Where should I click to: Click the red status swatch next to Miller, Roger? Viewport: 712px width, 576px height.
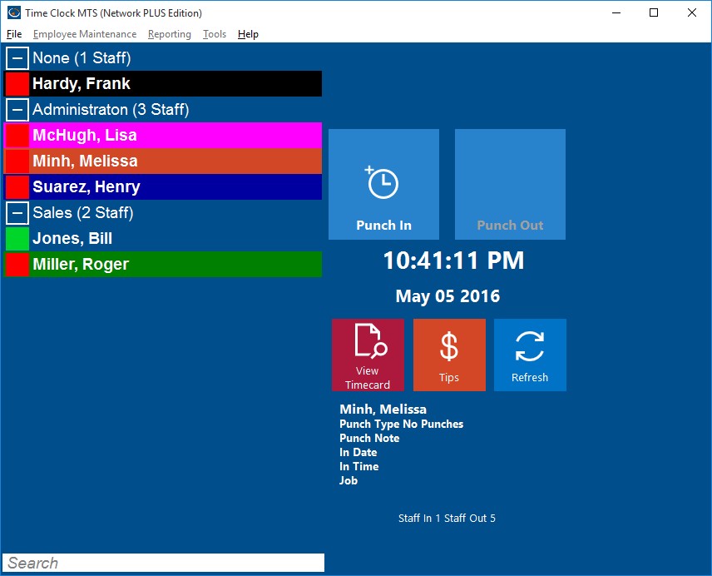[15, 264]
